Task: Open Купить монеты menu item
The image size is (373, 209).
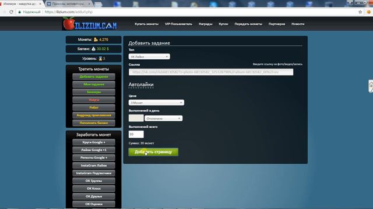Action: click(146, 24)
